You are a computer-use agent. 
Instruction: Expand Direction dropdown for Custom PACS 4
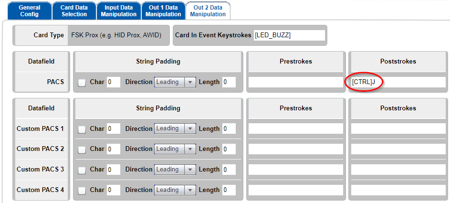(175, 190)
